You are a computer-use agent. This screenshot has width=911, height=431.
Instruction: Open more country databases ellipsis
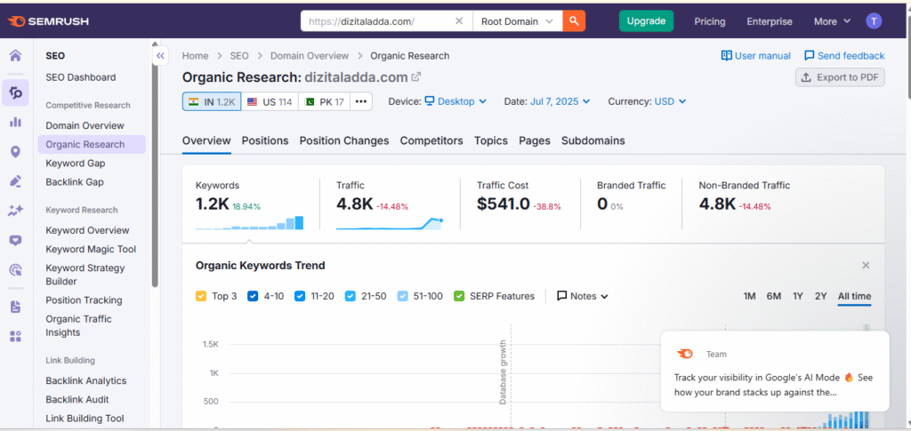click(x=361, y=101)
